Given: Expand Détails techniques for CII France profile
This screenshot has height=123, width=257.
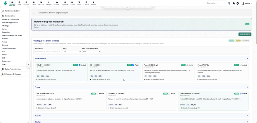Looking at the screenshot, I should (118, 108).
